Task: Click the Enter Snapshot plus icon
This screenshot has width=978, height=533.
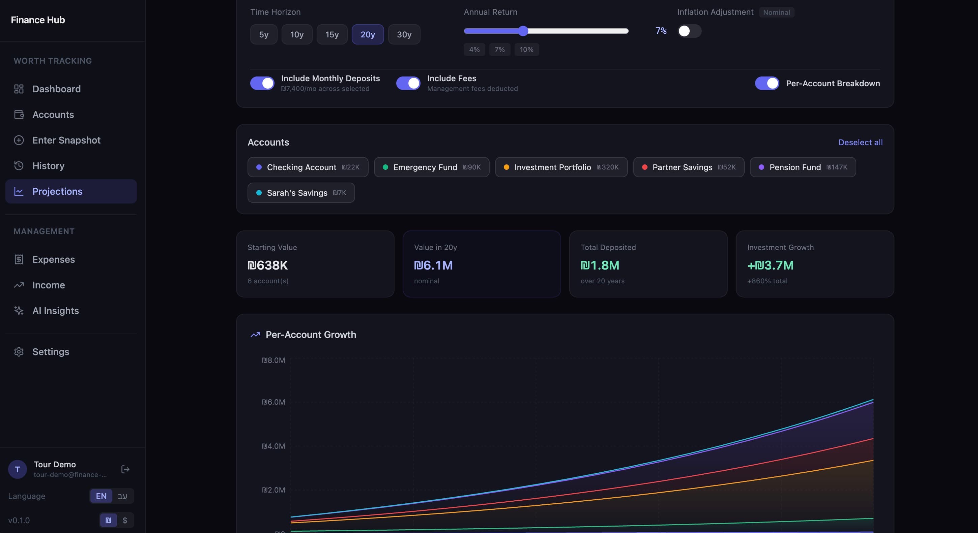Action: (19, 140)
